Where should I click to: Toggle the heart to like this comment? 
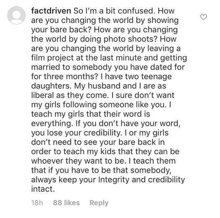point(203,17)
